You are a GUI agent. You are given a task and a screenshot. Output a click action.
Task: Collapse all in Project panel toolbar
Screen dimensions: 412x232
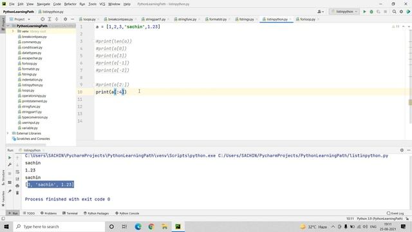coord(57,19)
